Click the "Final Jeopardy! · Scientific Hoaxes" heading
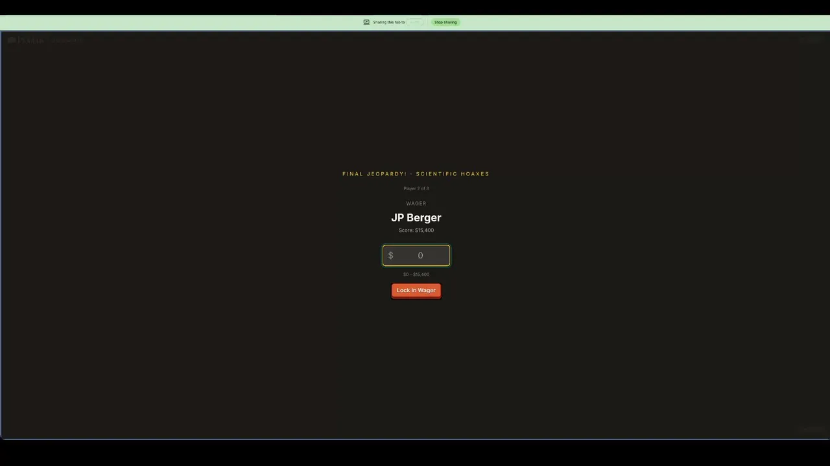Image resolution: width=830 pixels, height=466 pixels. click(x=416, y=173)
